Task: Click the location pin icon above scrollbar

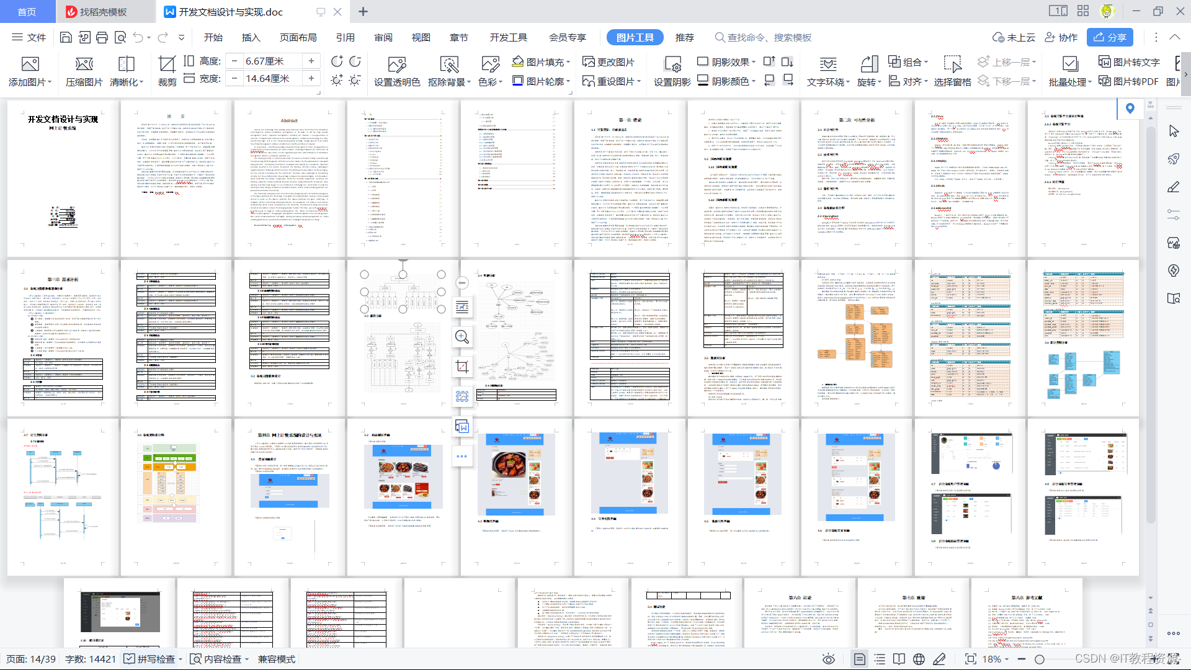Action: click(x=1130, y=109)
